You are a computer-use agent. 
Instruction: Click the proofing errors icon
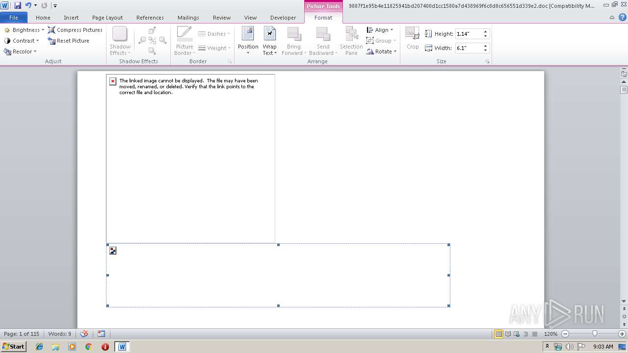(84, 334)
